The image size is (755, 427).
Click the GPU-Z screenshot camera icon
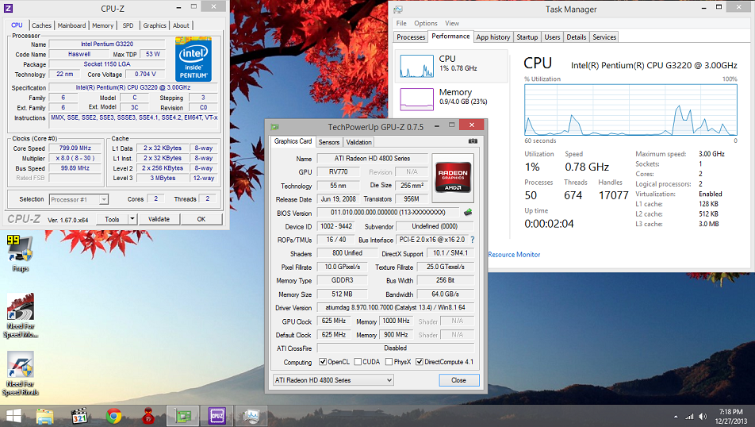(473, 141)
